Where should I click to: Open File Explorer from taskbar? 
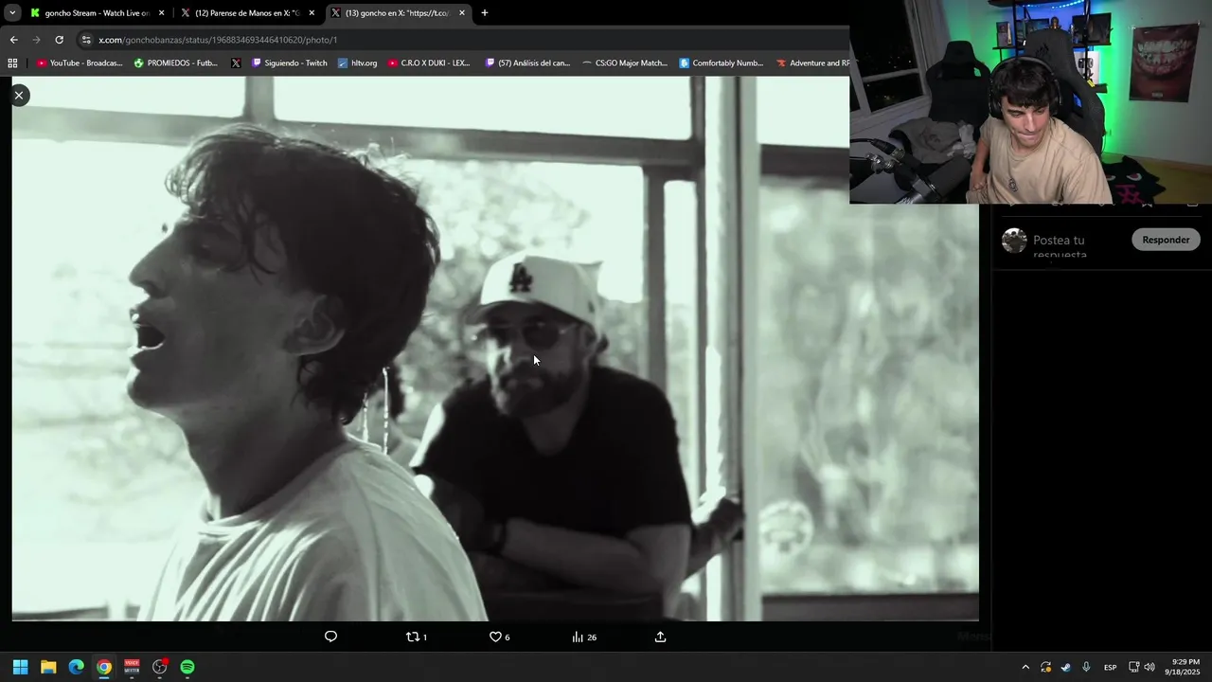coord(48,667)
